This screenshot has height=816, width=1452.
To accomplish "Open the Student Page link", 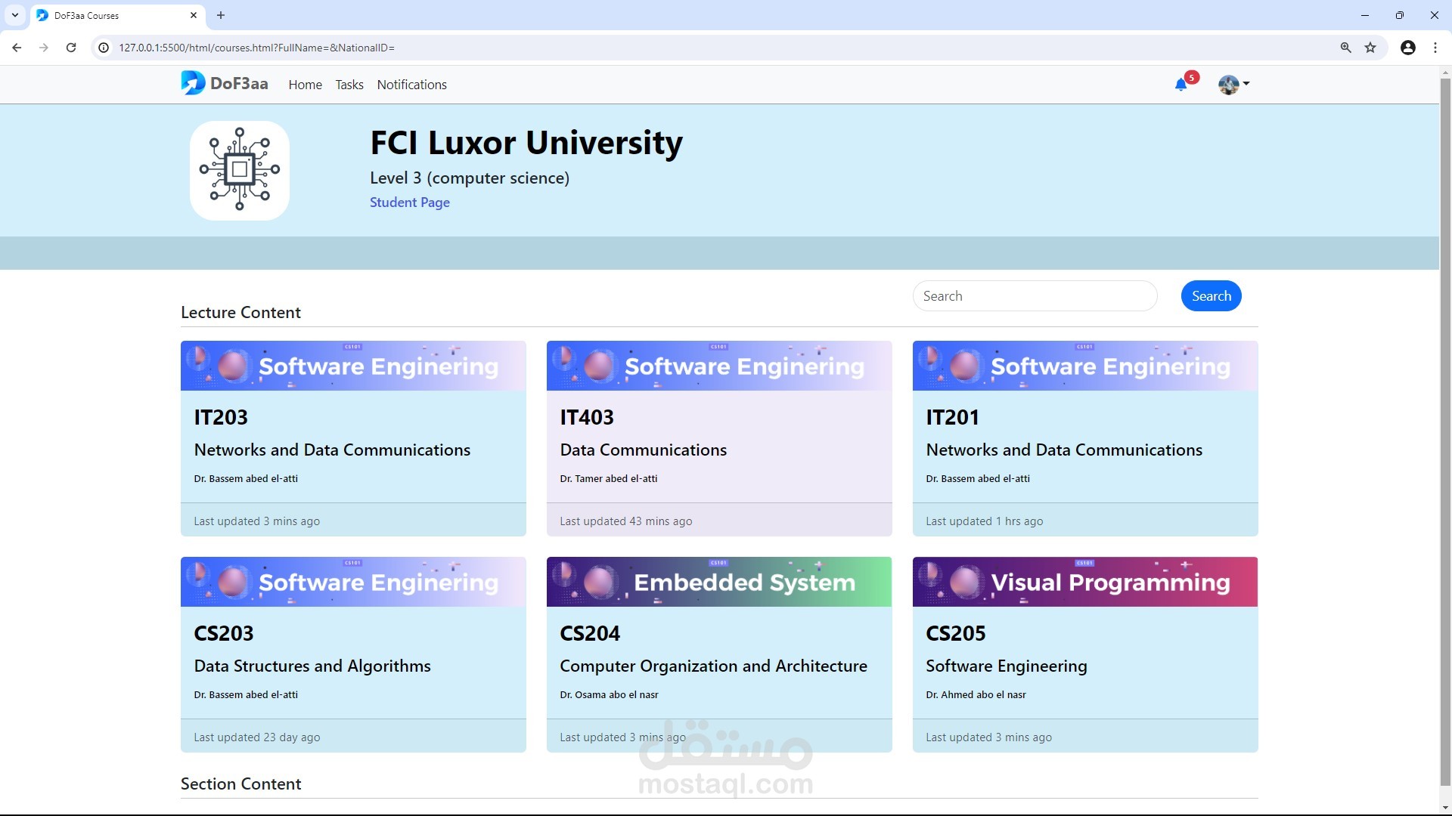I will 409,202.
